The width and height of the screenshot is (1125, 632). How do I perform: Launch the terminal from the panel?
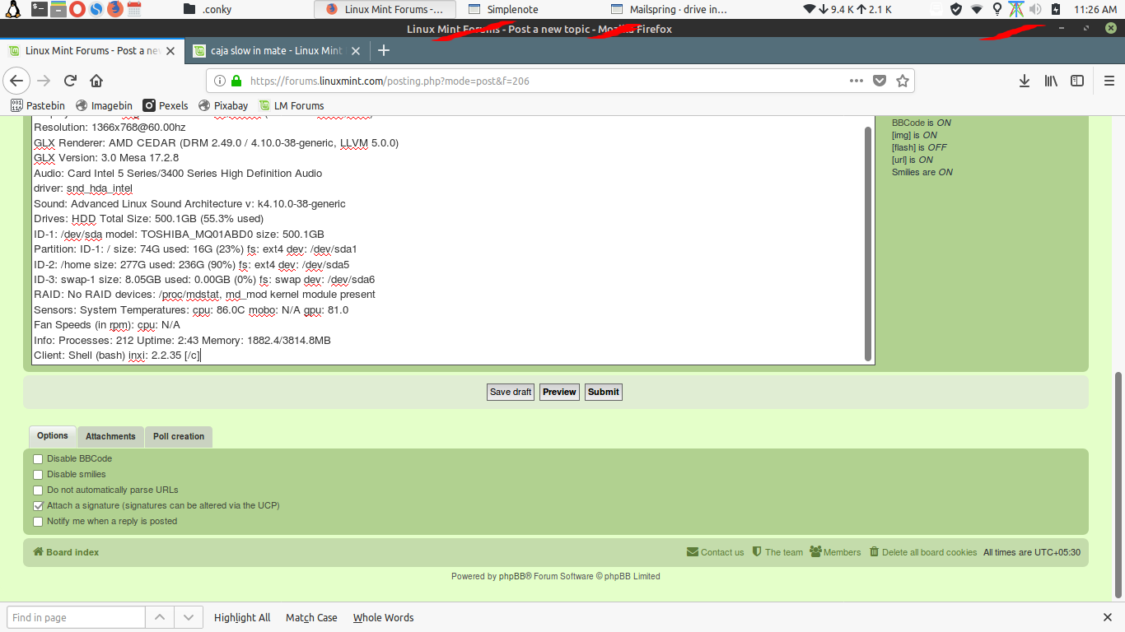[x=39, y=10]
